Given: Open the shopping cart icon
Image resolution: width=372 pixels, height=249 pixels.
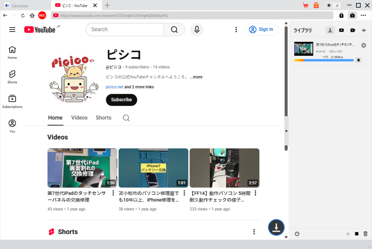Looking at the screenshot, I should coord(306,5).
